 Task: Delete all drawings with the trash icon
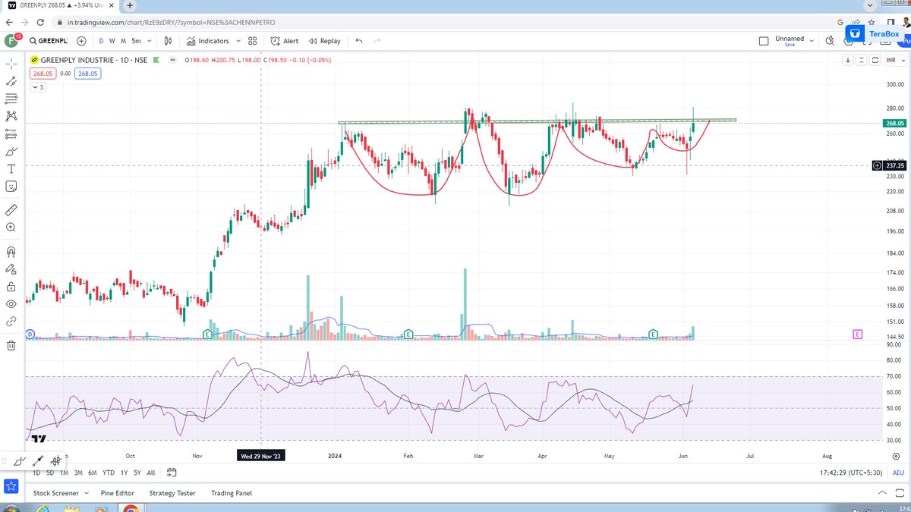(x=10, y=345)
